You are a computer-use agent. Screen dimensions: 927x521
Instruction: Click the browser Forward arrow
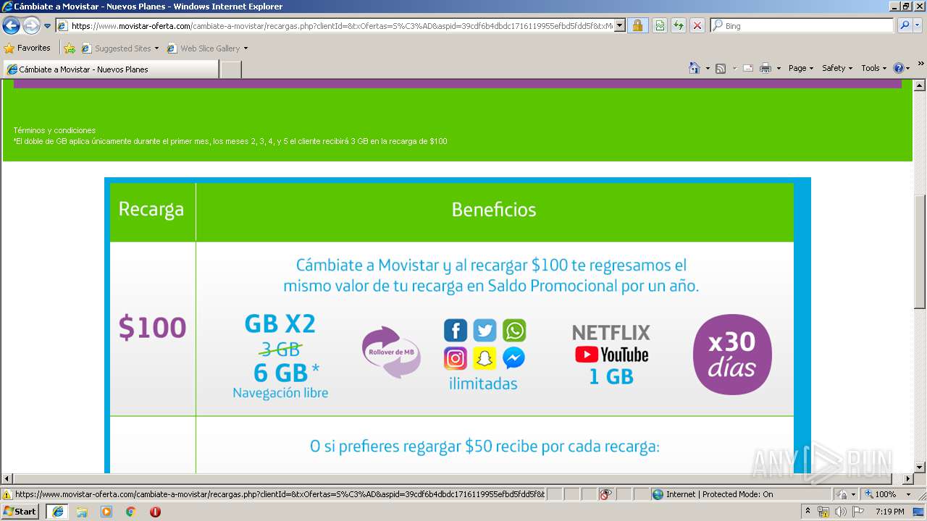[31, 26]
